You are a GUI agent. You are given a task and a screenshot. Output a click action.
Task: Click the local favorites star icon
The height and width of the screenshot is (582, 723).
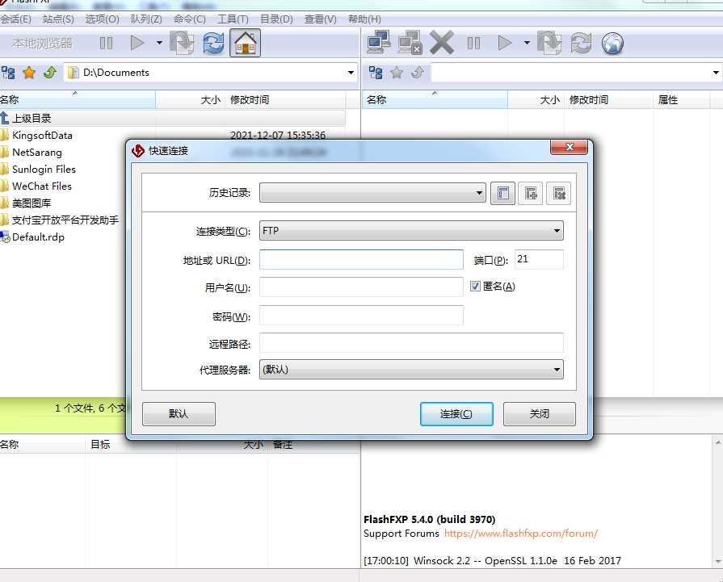point(29,73)
